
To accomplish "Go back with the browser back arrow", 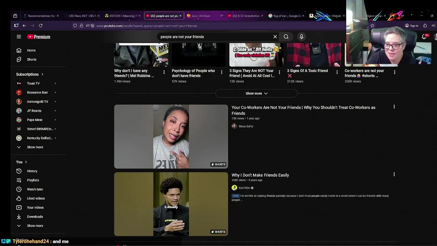I will coord(24,26).
